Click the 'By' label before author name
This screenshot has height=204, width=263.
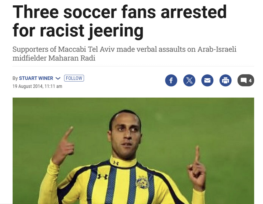15,78
